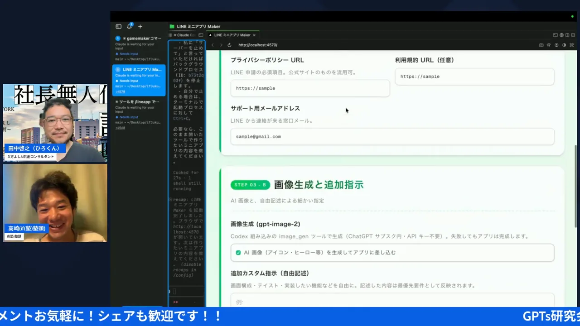580x326 pixels.
Task: Click the globe browser icon at top right
Action: [561, 35]
